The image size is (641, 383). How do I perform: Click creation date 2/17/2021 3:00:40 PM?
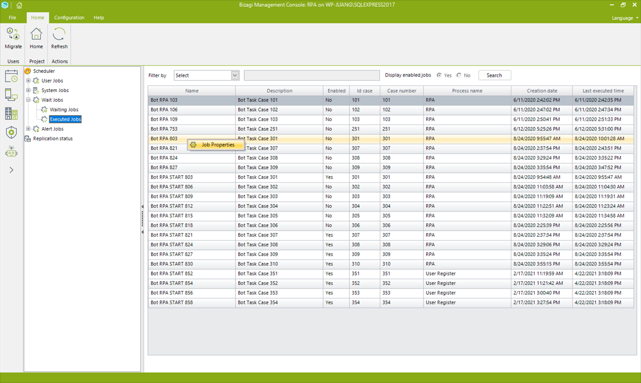(542, 293)
